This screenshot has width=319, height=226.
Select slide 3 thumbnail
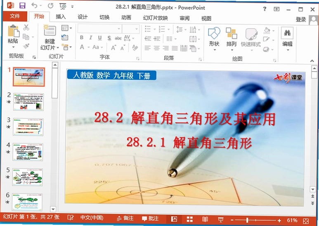(28, 127)
